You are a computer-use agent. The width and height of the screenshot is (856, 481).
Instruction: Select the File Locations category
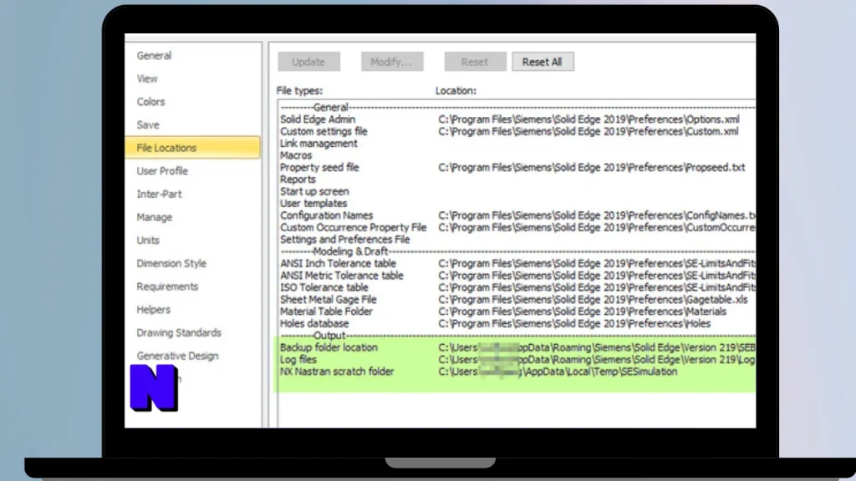193,148
